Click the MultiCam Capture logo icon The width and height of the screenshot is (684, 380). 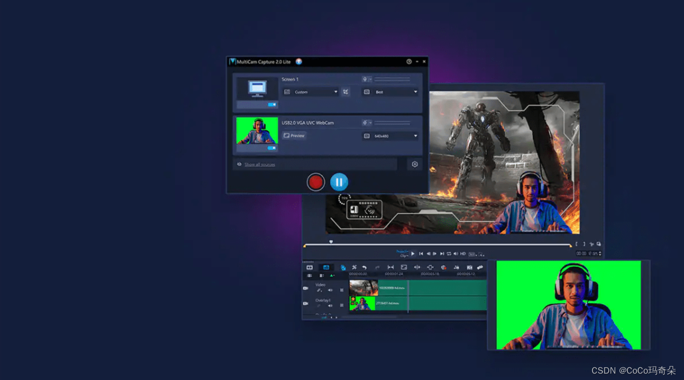232,62
